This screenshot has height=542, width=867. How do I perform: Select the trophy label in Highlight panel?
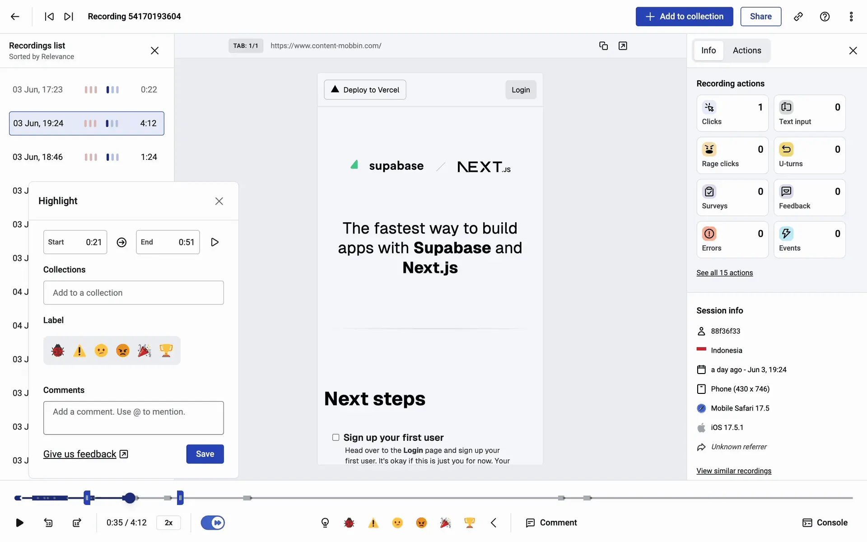[x=166, y=350]
